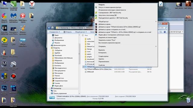Select the Recycle Bin on the desktop

(x=188, y=101)
